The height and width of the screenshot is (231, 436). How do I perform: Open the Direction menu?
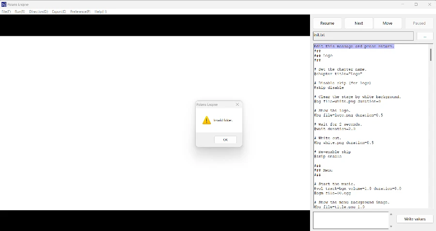point(38,11)
